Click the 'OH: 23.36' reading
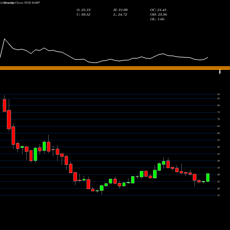 (x=159, y=15)
